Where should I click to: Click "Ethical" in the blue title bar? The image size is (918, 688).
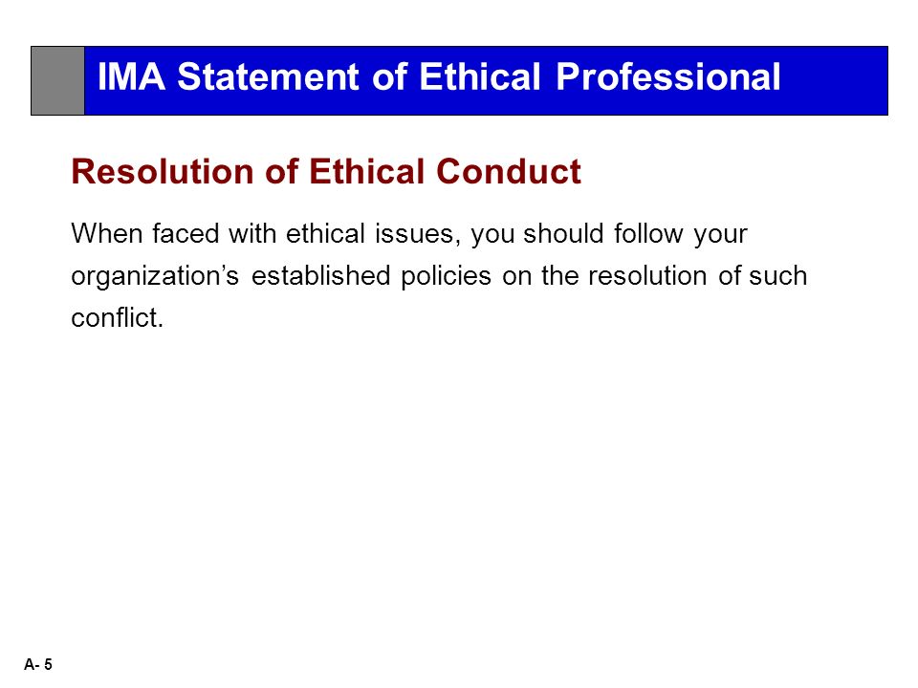[x=479, y=76]
